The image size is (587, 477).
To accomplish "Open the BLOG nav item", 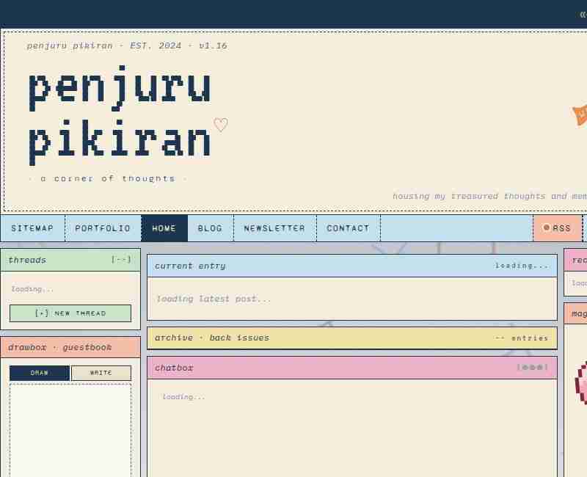I will tap(210, 228).
